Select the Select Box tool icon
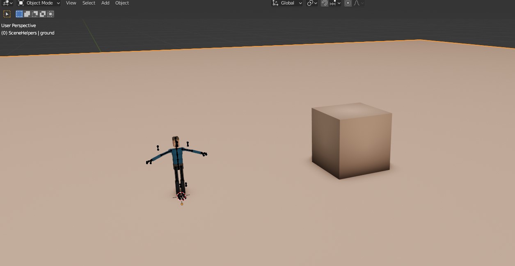Viewport: 515px width, 266px height. (x=7, y=14)
